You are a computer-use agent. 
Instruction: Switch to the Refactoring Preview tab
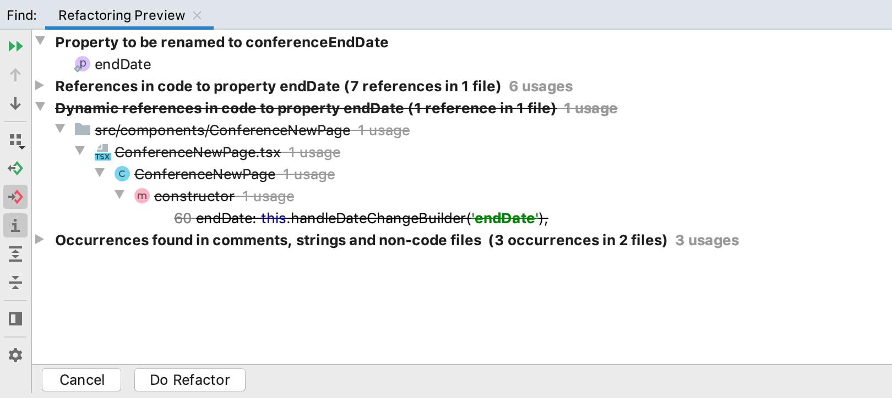(x=121, y=15)
